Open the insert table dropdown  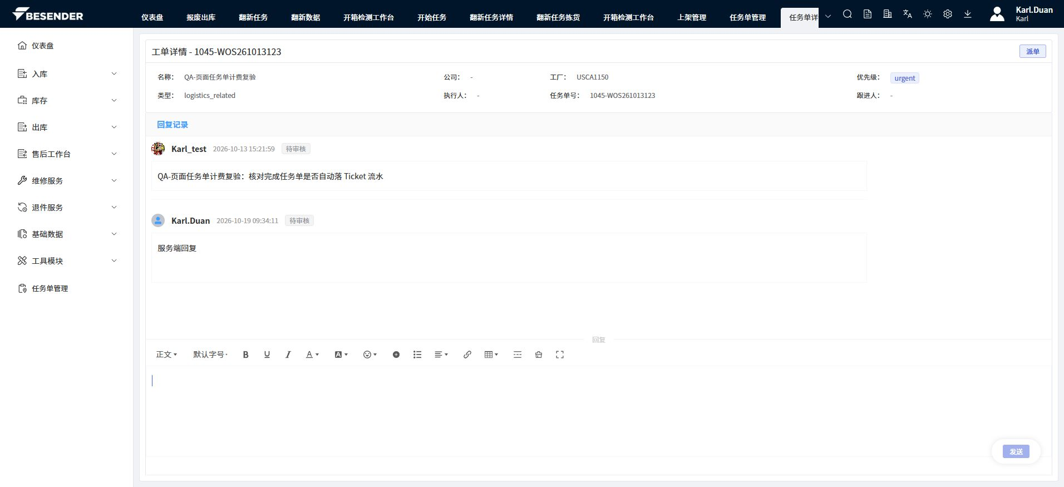[x=491, y=355]
